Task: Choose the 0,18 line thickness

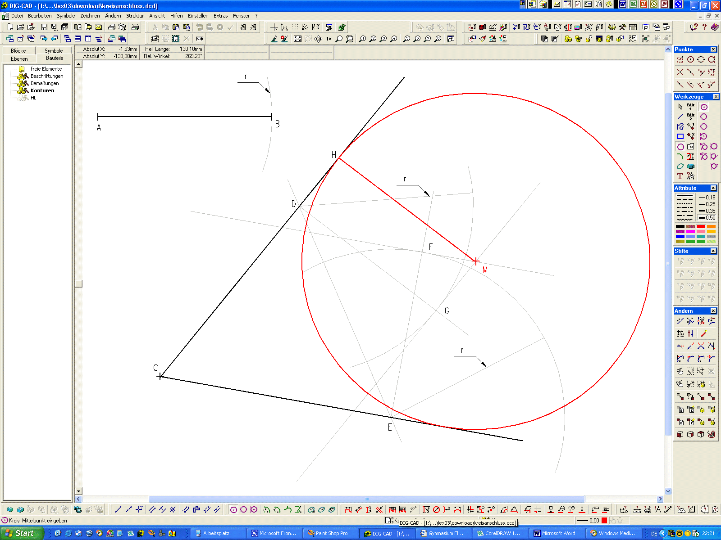Action: [x=707, y=198]
